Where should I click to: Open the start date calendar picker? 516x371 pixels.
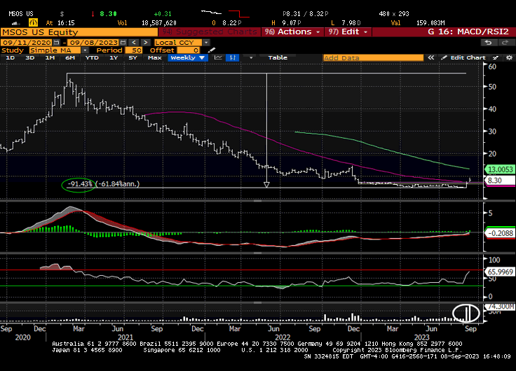point(57,43)
